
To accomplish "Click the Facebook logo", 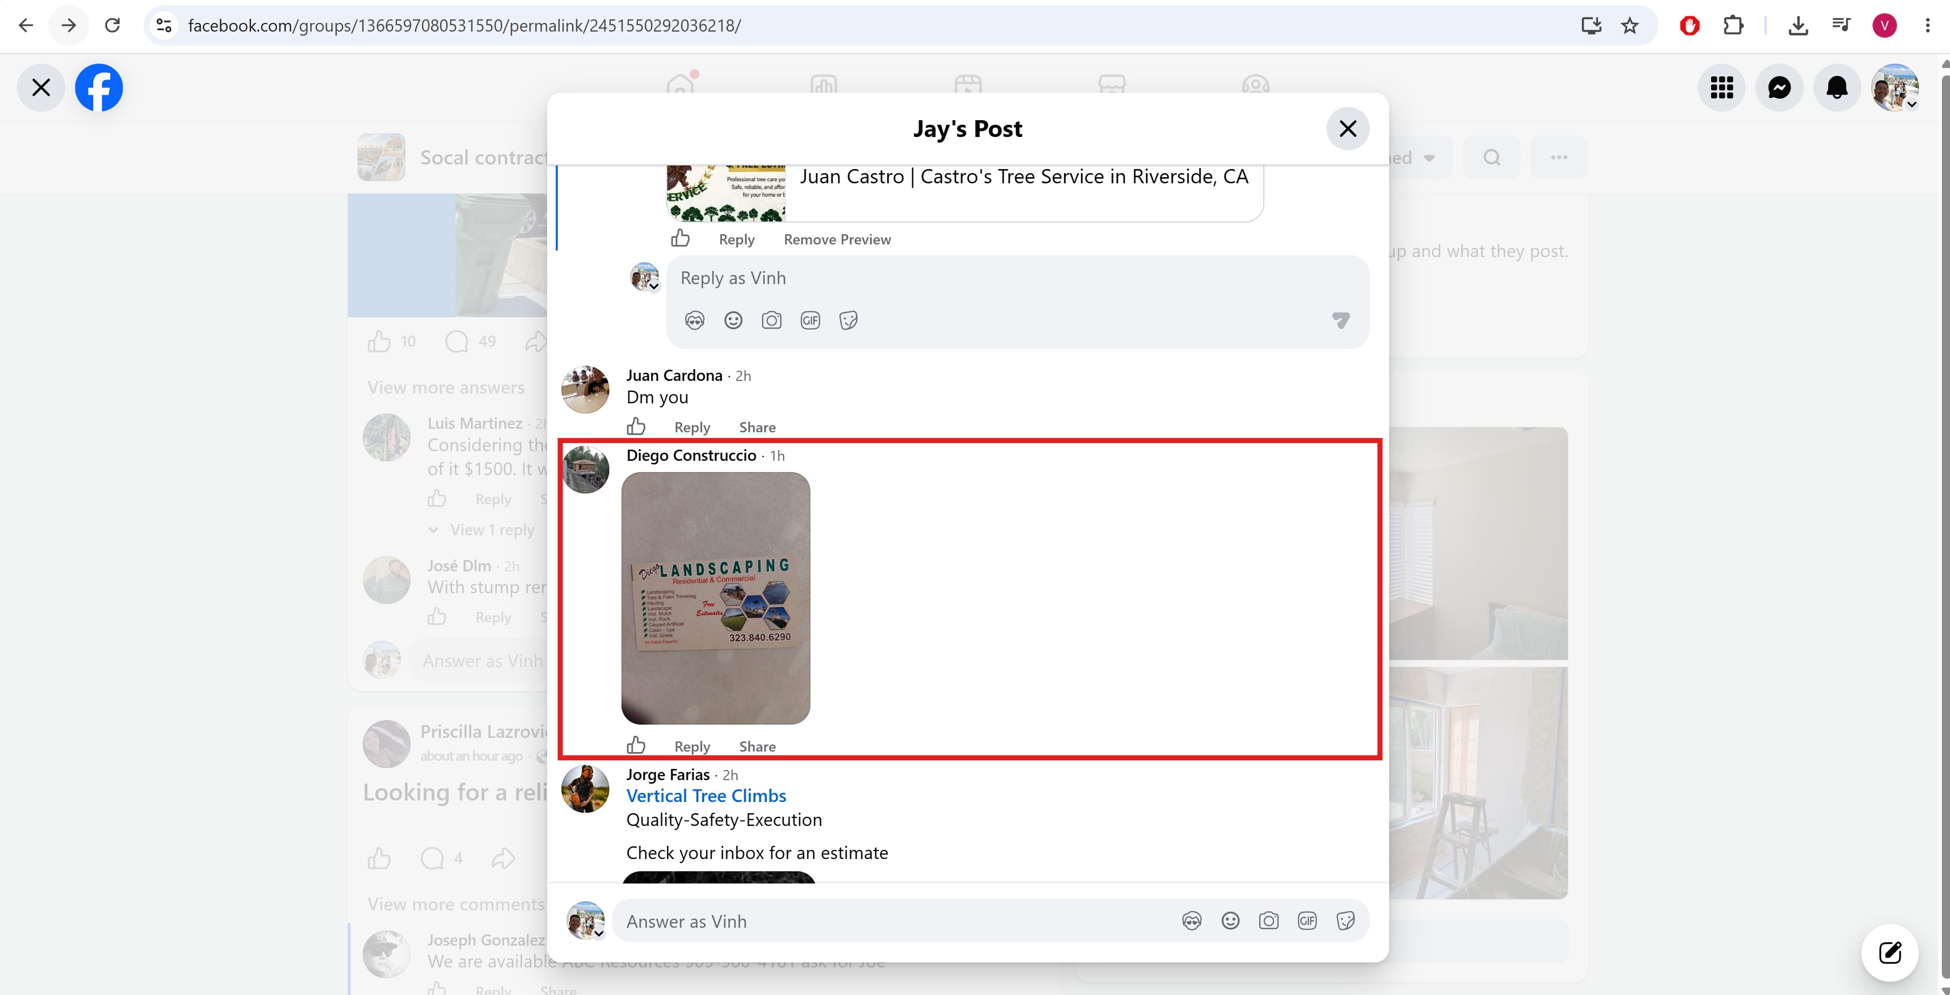I will click(x=99, y=88).
